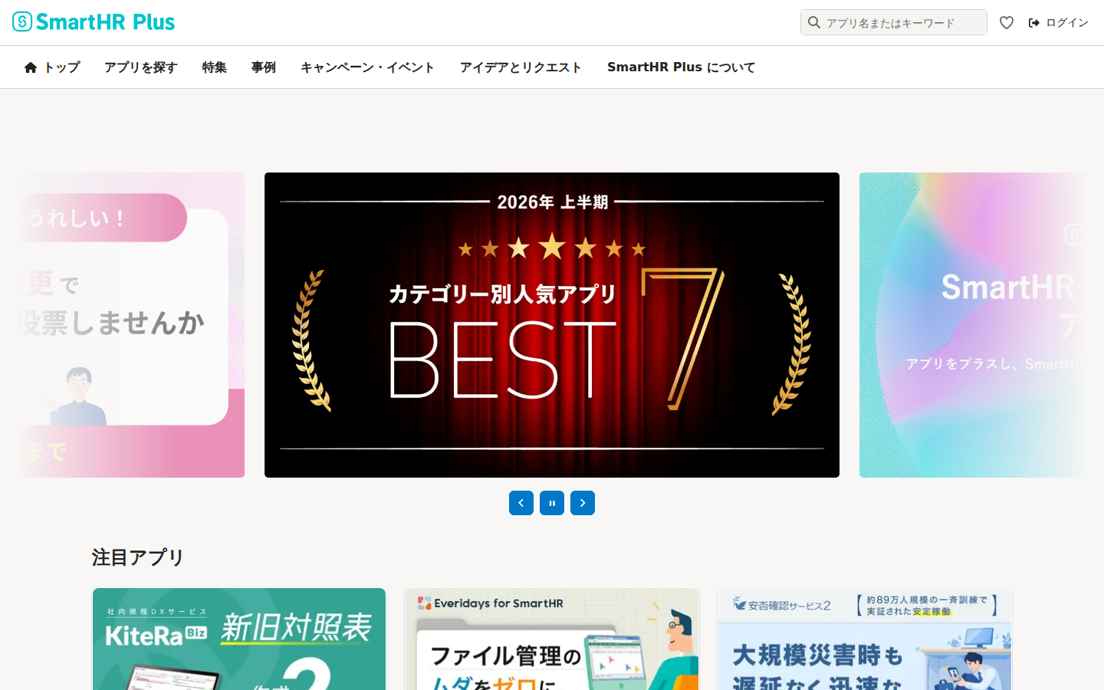Go to トップ in the navigation
Screen dimensions: 1104x690
coord(52,67)
